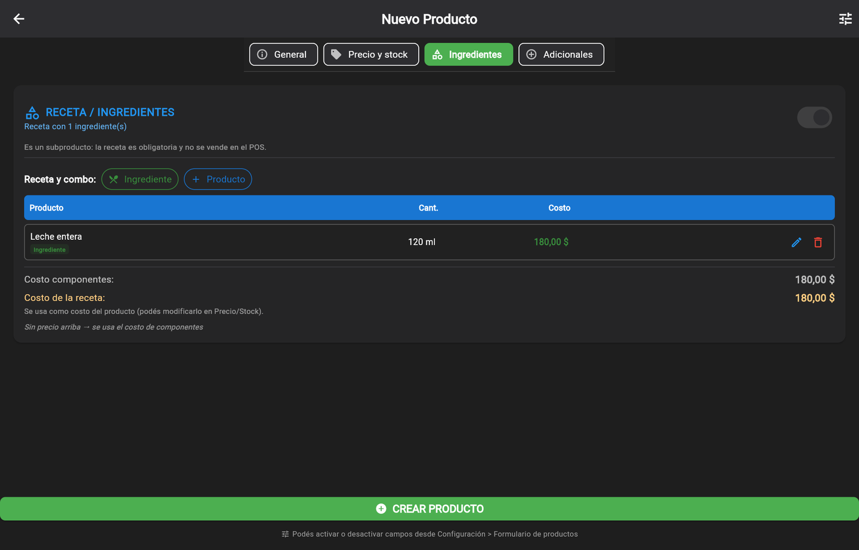Toggle the Receta / Ingredientes switch
The height and width of the screenshot is (550, 859).
(814, 118)
